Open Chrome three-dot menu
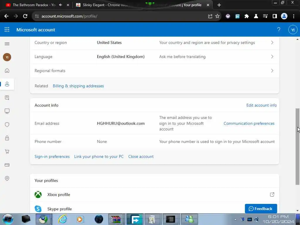 click(294, 16)
